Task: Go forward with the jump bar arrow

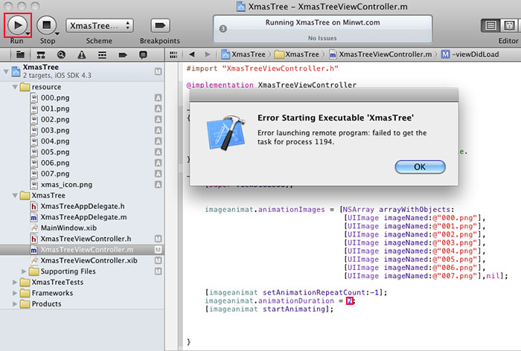Action: tap(208, 54)
